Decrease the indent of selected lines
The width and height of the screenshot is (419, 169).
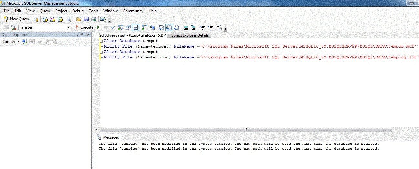tap(203, 27)
